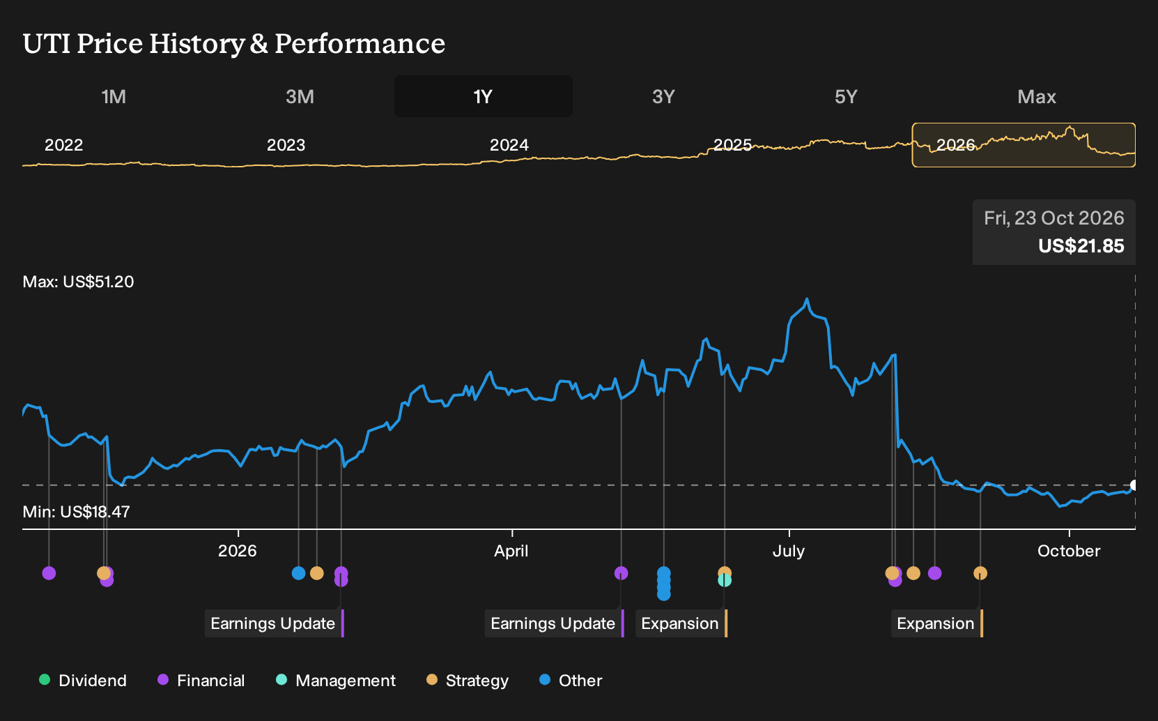Screen dimensions: 1158x721
Task: Open the first Earnings Update label near 2026
Action: [275, 623]
